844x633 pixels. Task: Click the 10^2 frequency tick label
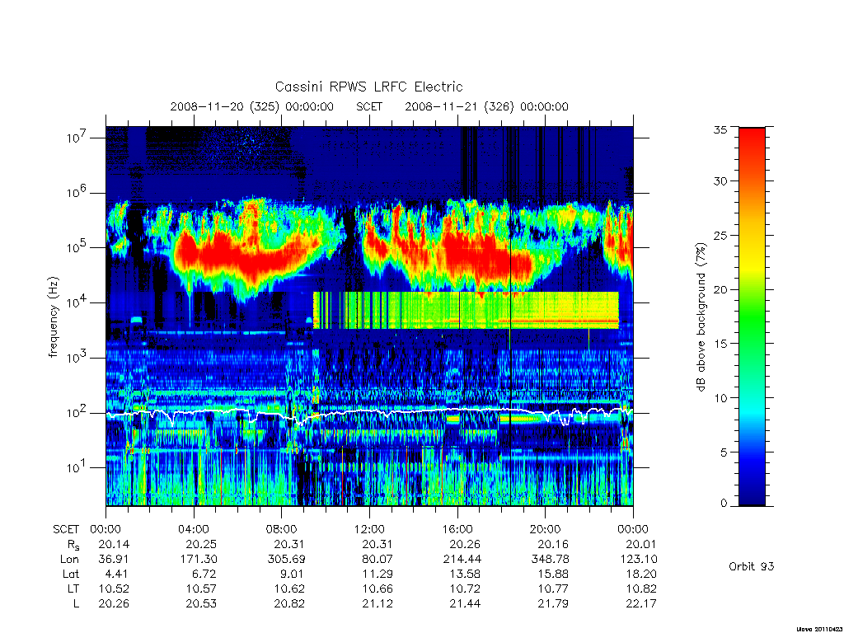(x=77, y=412)
